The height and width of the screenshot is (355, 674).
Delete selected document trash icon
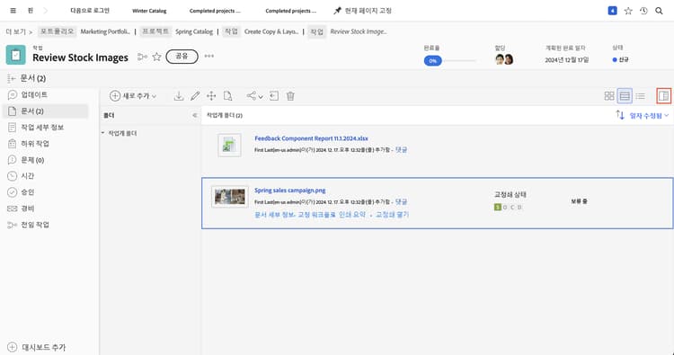290,96
